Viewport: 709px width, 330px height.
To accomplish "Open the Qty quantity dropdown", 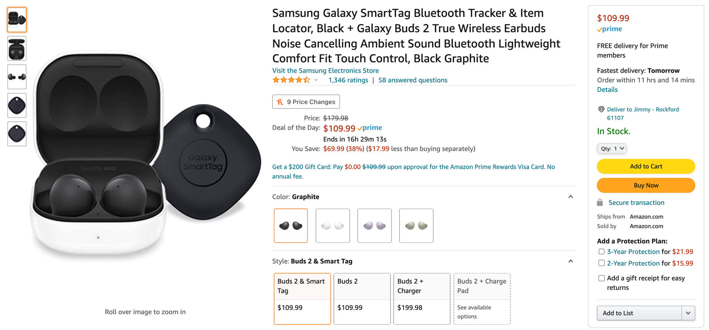I will coord(612,149).
